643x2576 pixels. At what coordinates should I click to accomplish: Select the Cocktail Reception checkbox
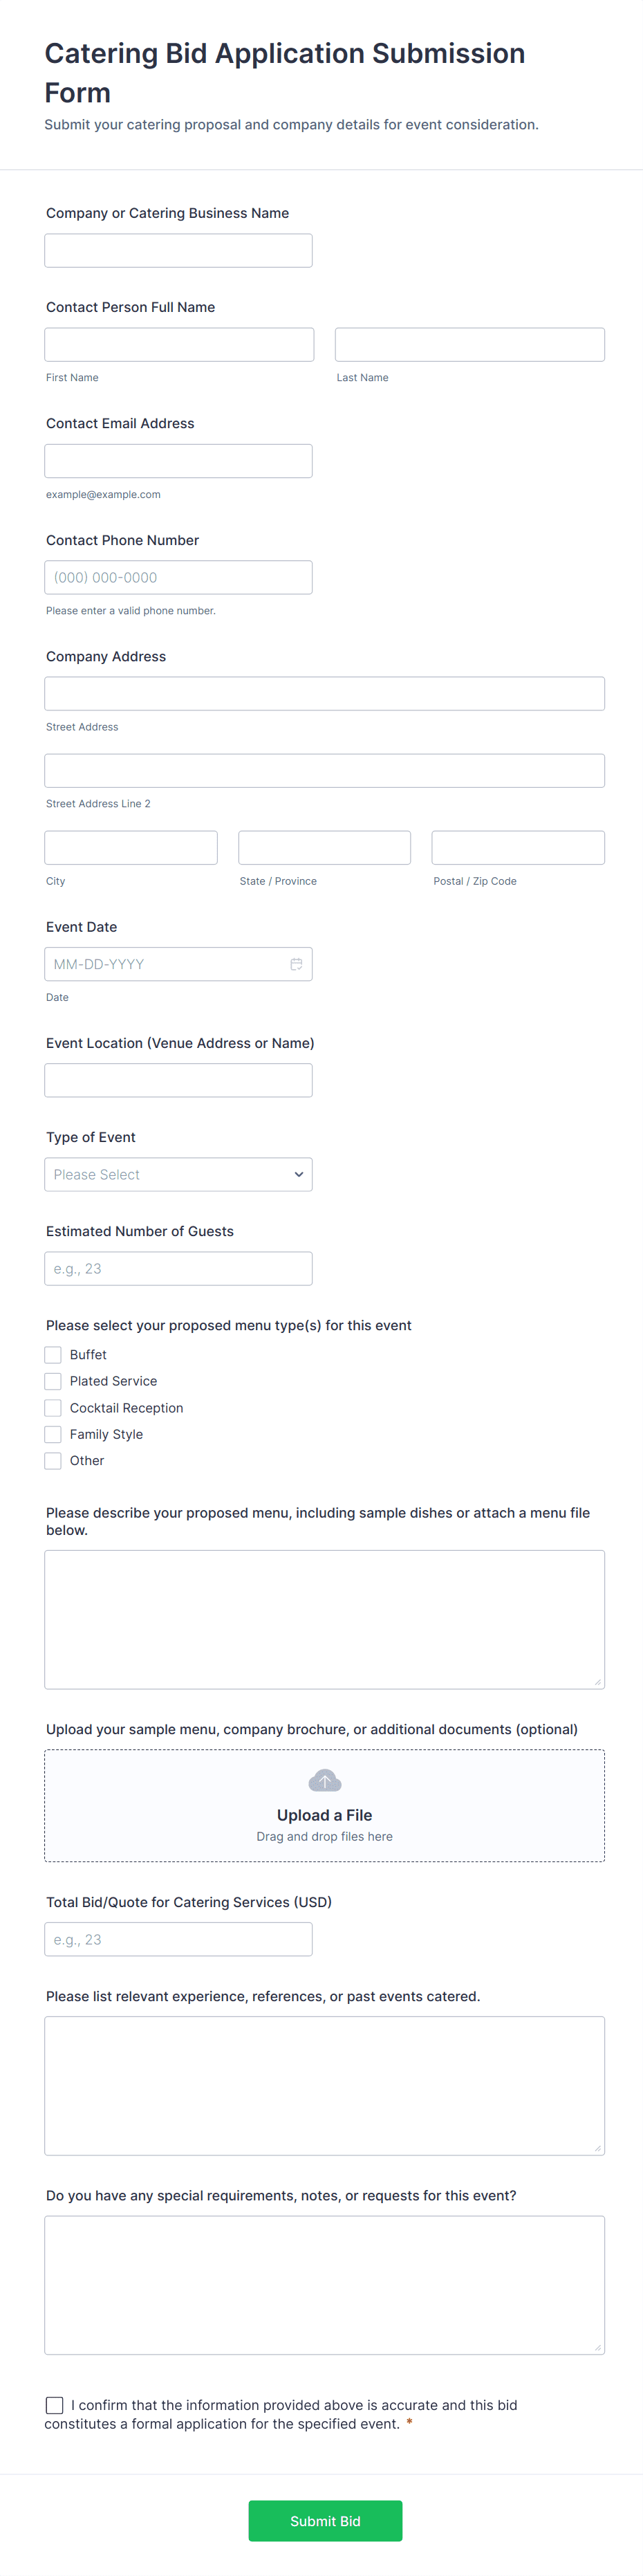tap(53, 1408)
